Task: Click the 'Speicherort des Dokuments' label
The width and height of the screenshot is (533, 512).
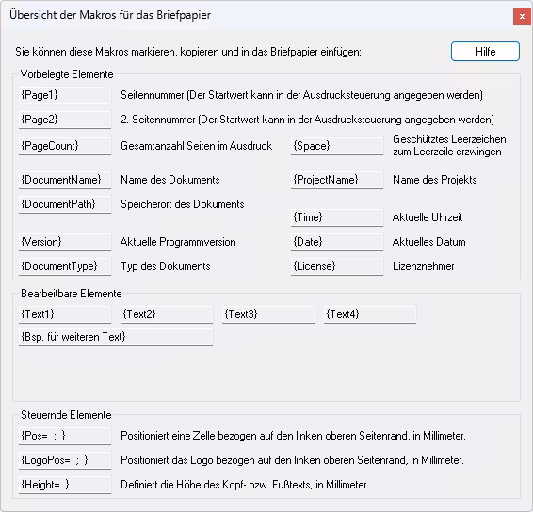Action: coord(183,204)
